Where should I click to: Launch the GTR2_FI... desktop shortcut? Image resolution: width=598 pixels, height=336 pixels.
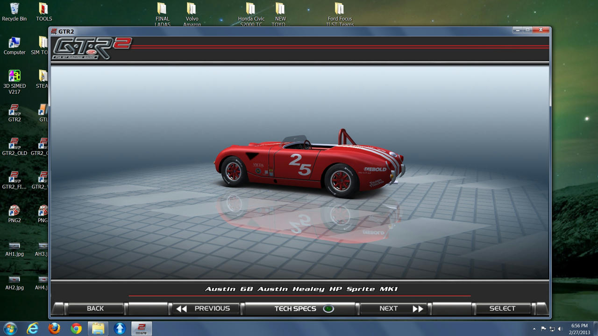pos(14,180)
